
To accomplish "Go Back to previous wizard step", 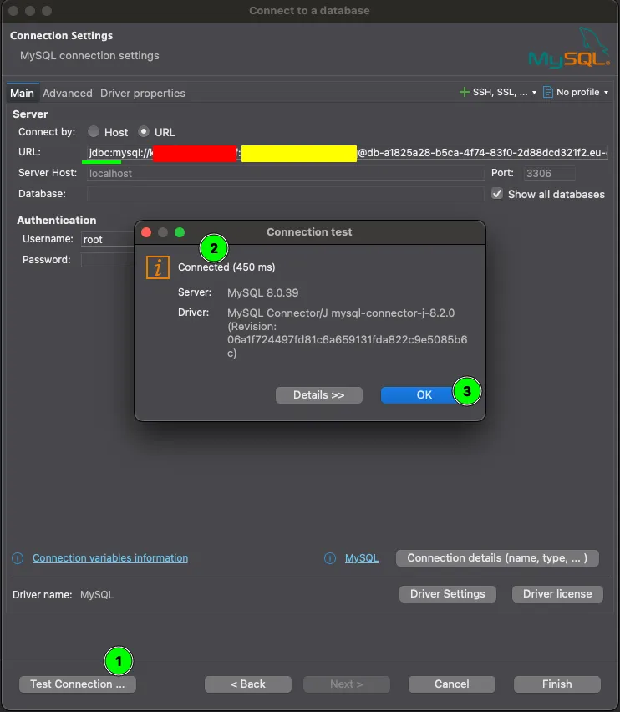I will click(248, 684).
